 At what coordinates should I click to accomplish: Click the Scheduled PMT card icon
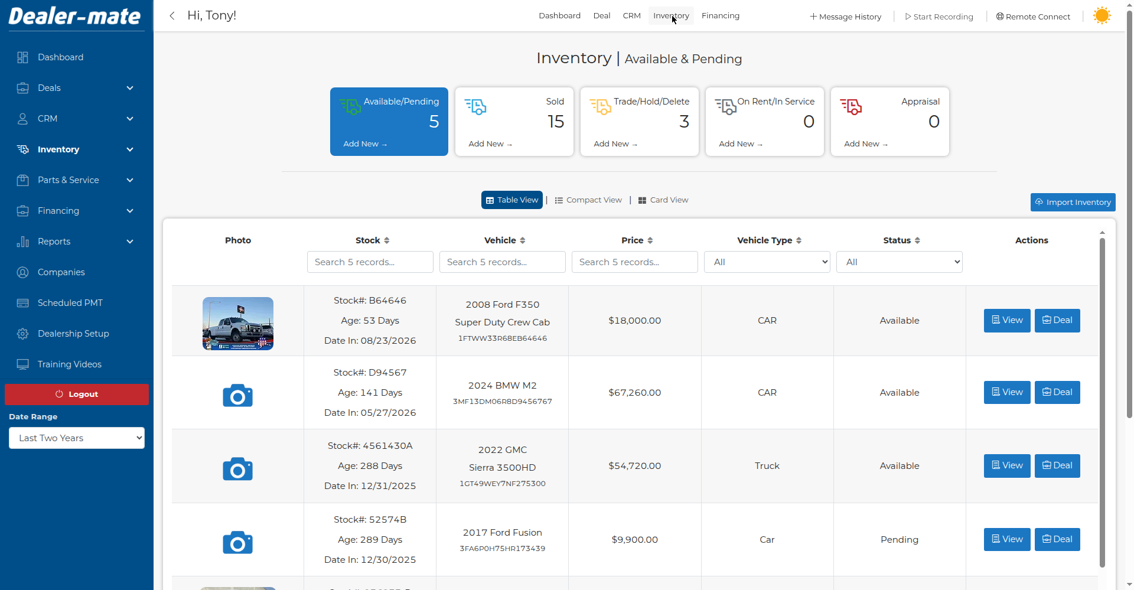22,303
